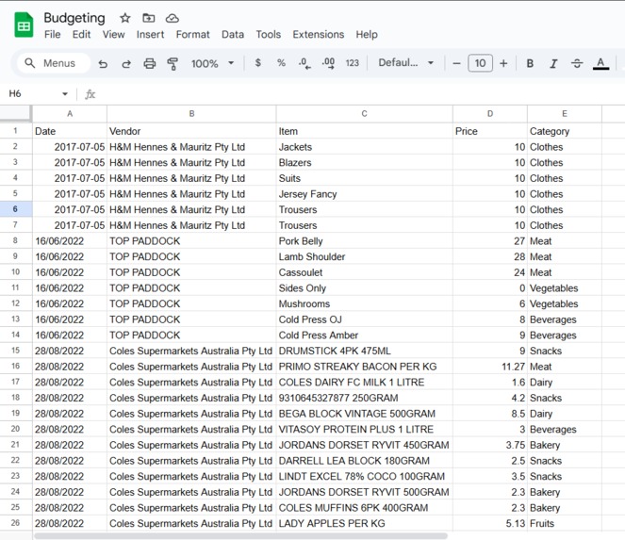The image size is (625, 540).
Task: Open the Extensions menu
Action: [x=318, y=35]
